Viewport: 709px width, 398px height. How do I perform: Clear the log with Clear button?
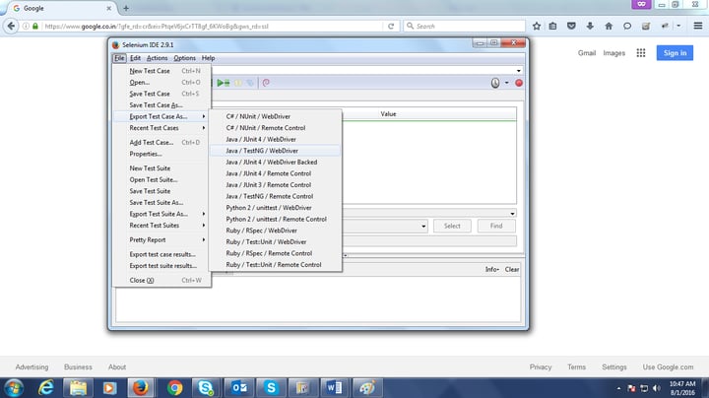[x=512, y=270]
